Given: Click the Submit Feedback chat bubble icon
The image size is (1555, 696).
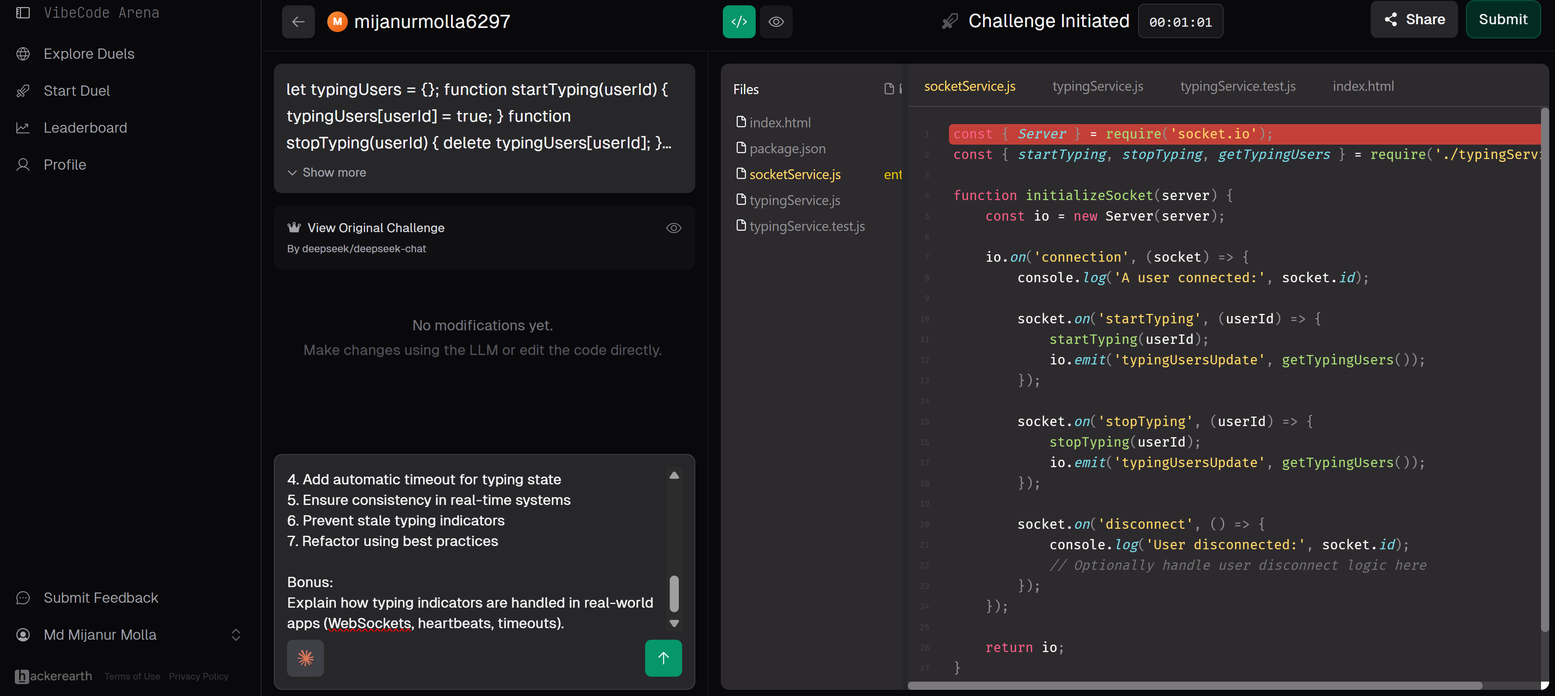Looking at the screenshot, I should (x=23, y=598).
